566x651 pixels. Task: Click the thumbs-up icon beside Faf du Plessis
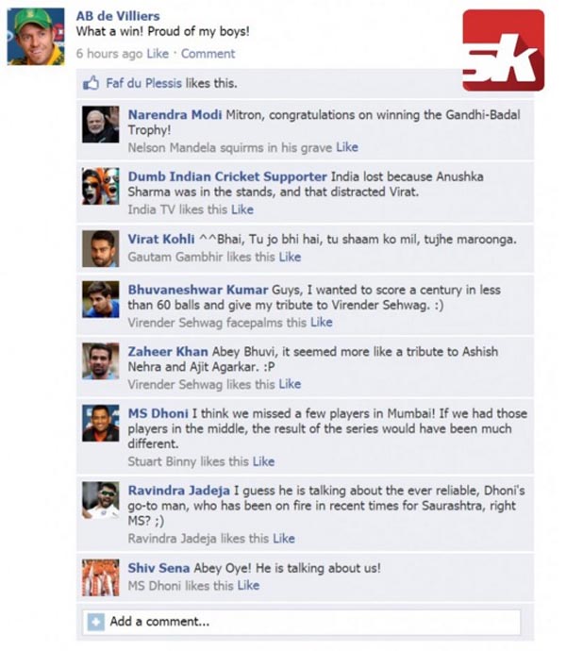91,83
